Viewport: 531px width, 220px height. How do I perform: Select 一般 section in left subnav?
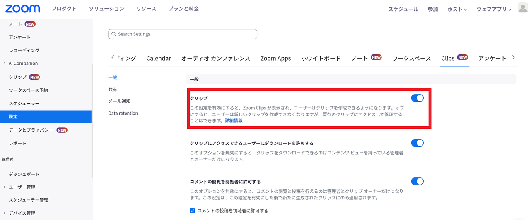(113, 77)
